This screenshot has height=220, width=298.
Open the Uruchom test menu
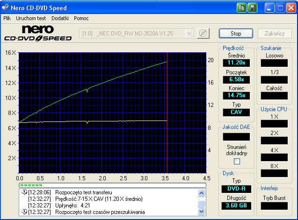(x=31, y=18)
